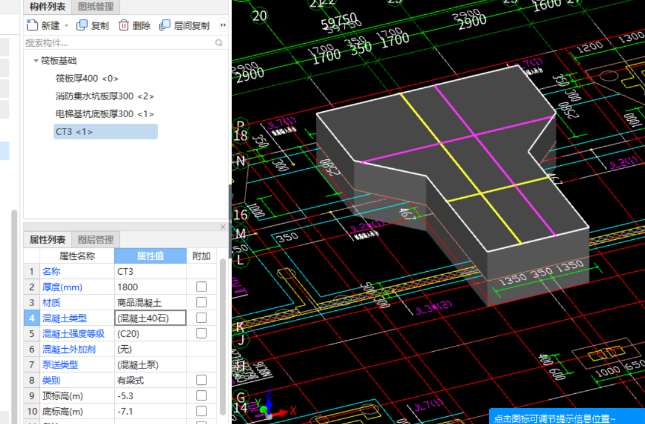
Task: Click the 名称 value CT3 cell
Action: pyautogui.click(x=150, y=271)
